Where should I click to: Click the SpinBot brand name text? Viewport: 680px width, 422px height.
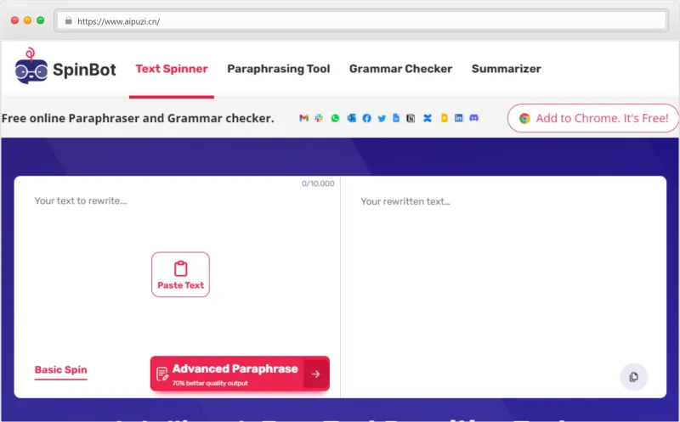(84, 70)
